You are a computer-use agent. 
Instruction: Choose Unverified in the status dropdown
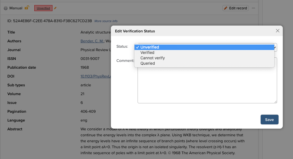click(149, 47)
